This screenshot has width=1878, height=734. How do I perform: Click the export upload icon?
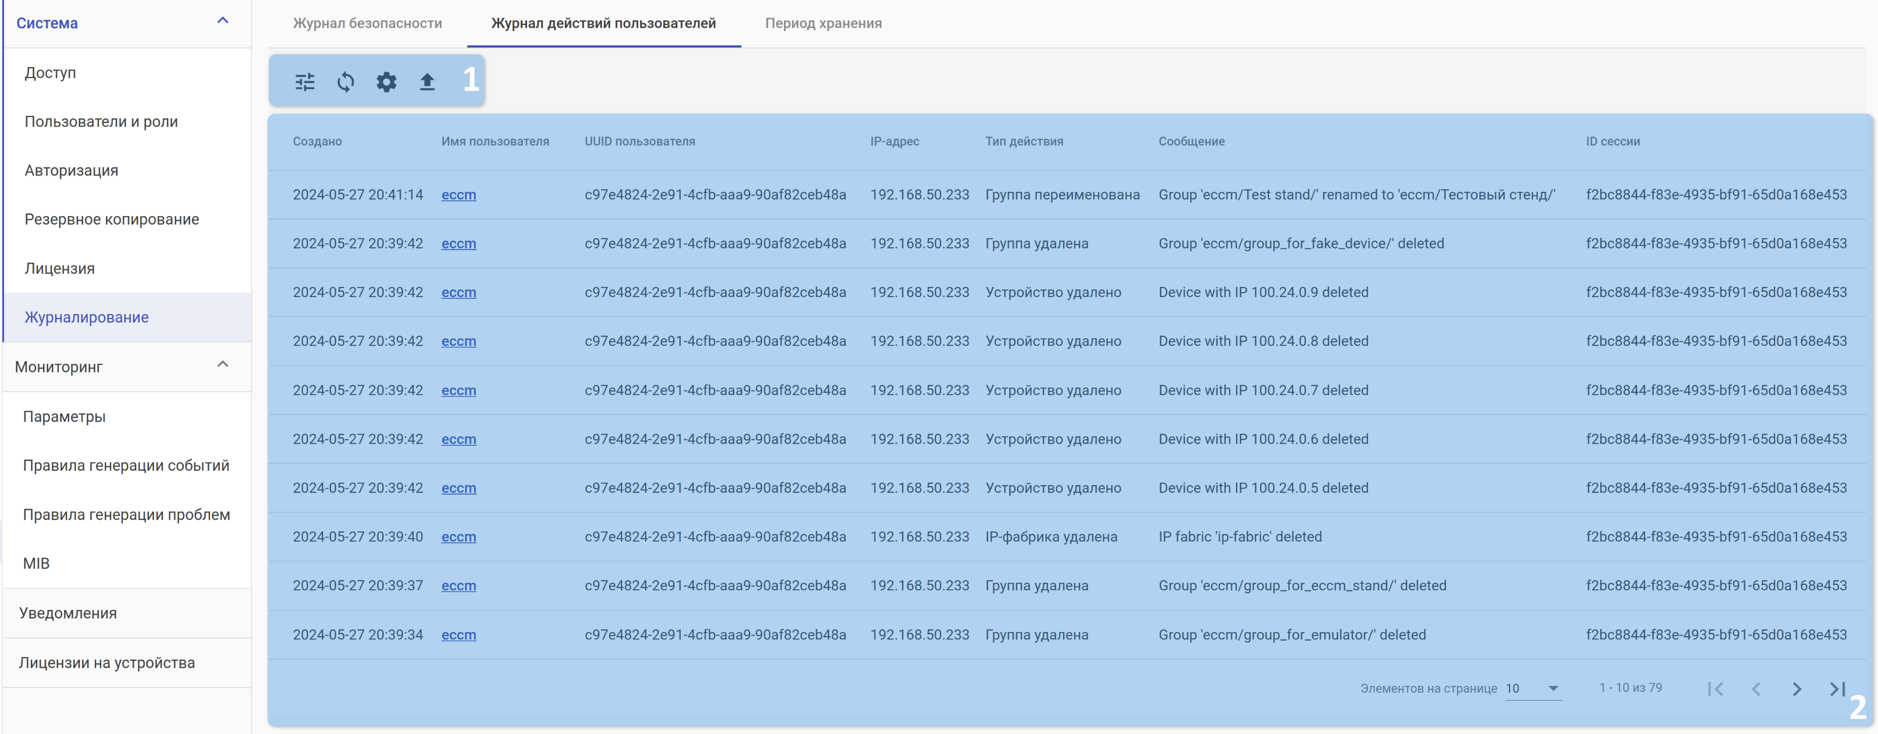[x=427, y=81]
